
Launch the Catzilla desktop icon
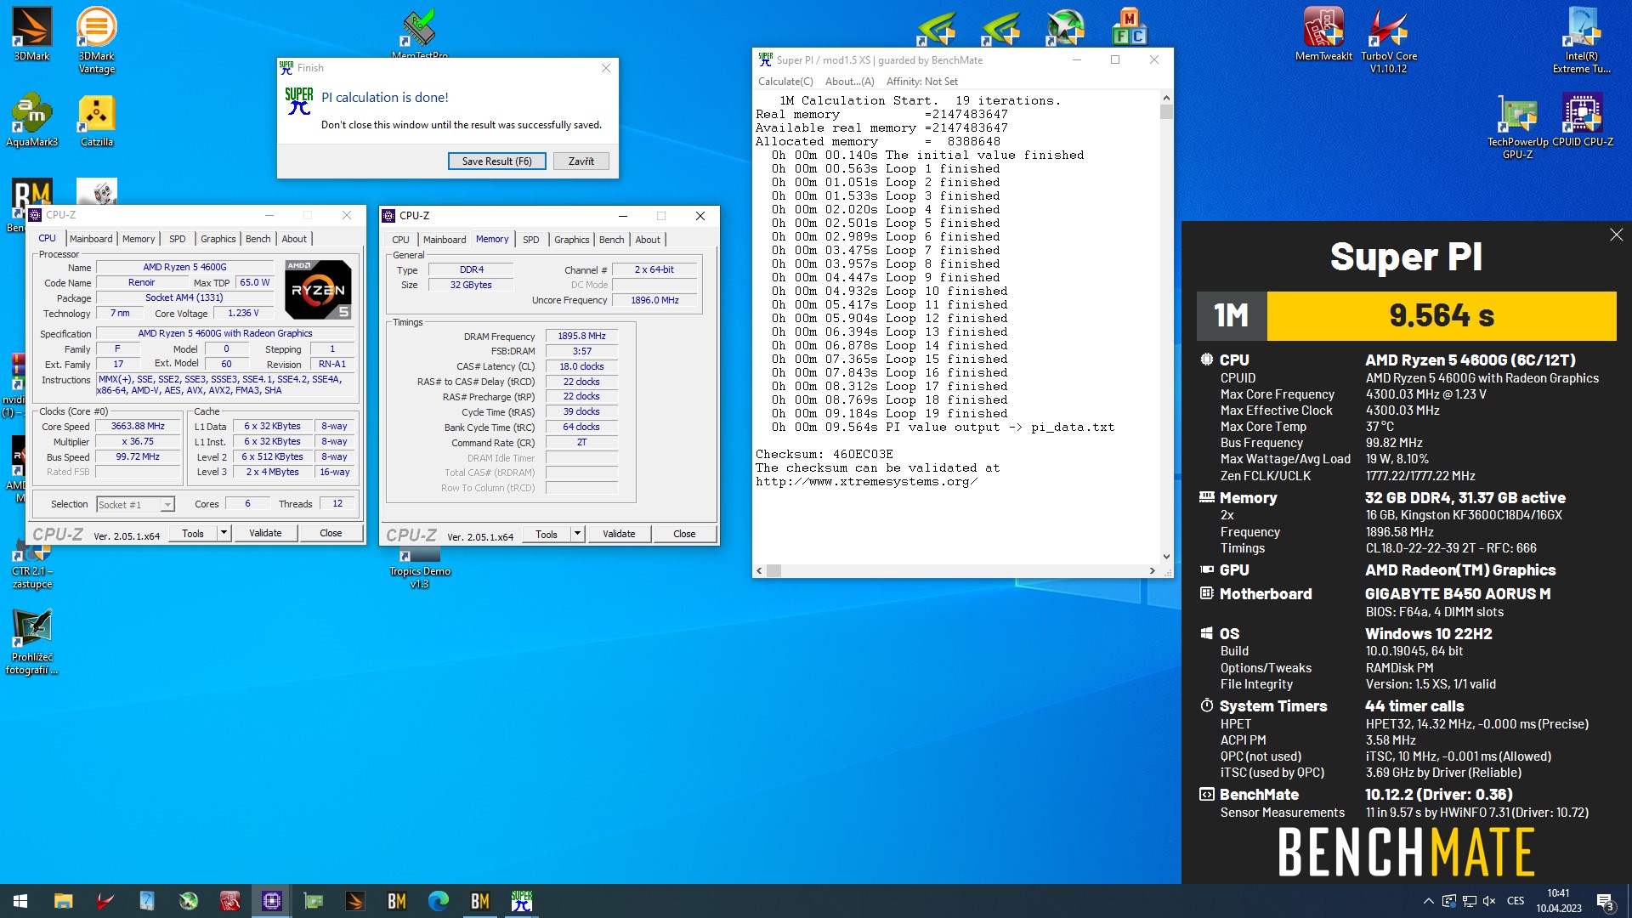(96, 120)
